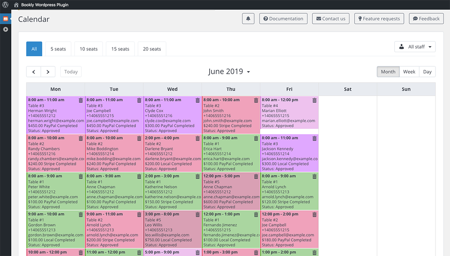Expand the June 2019 month picker
450x256 pixels.
229,72
